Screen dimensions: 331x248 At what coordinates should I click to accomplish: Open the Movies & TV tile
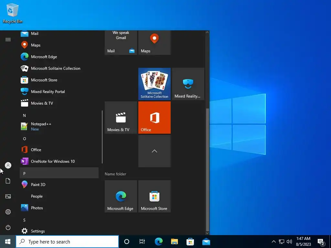click(x=121, y=118)
